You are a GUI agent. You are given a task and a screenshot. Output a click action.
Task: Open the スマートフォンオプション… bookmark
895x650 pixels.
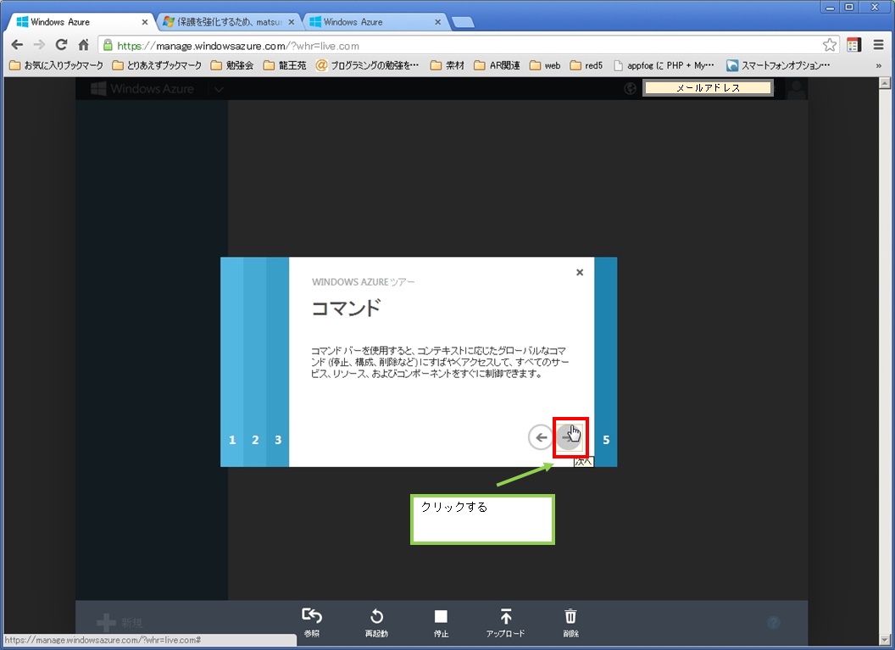pos(779,65)
